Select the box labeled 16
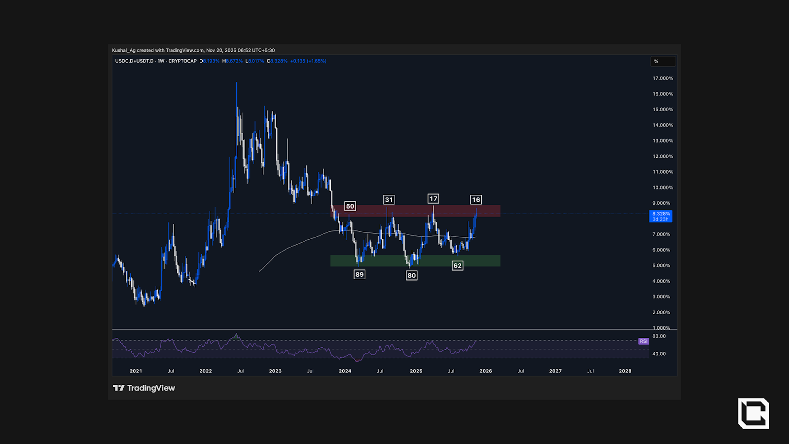Screen dimensions: 789x444 tap(476, 200)
